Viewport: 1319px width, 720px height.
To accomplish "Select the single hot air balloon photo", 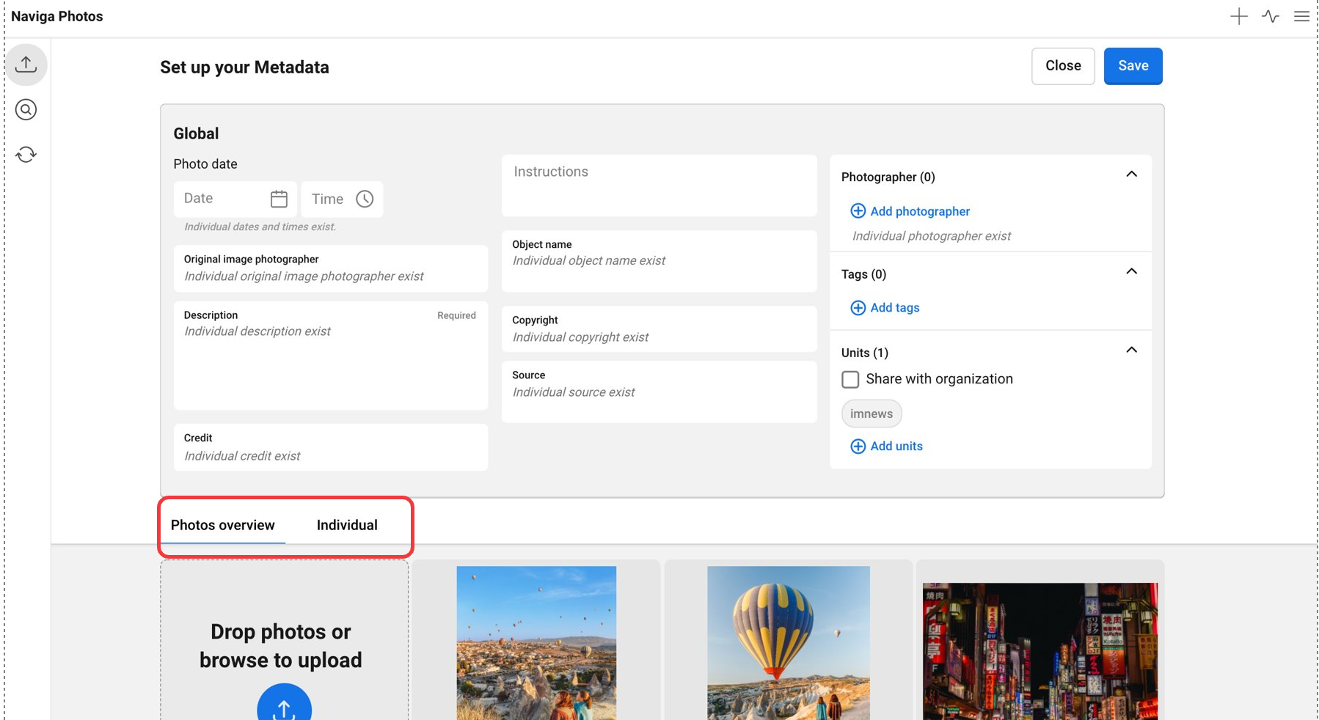I will tap(788, 642).
